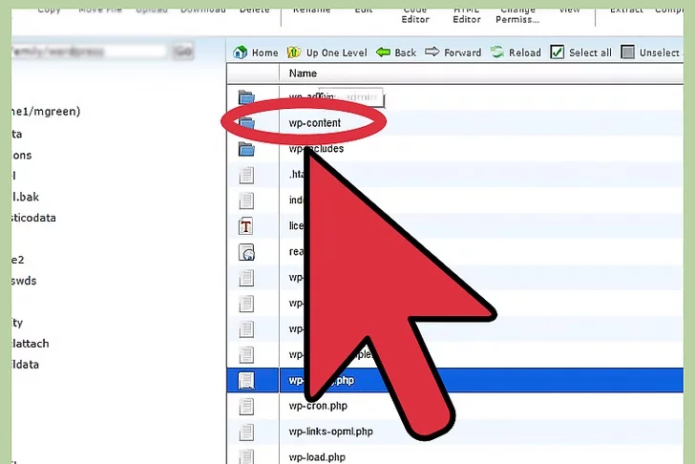This screenshot has height=464, width=695.
Task: Sort files by the Name column header
Action: tap(303, 74)
